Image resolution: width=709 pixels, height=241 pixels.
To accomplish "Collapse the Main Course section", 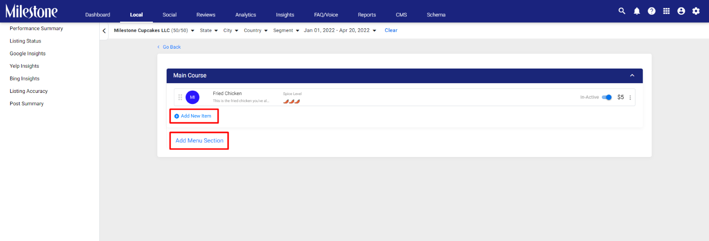I will coord(632,76).
